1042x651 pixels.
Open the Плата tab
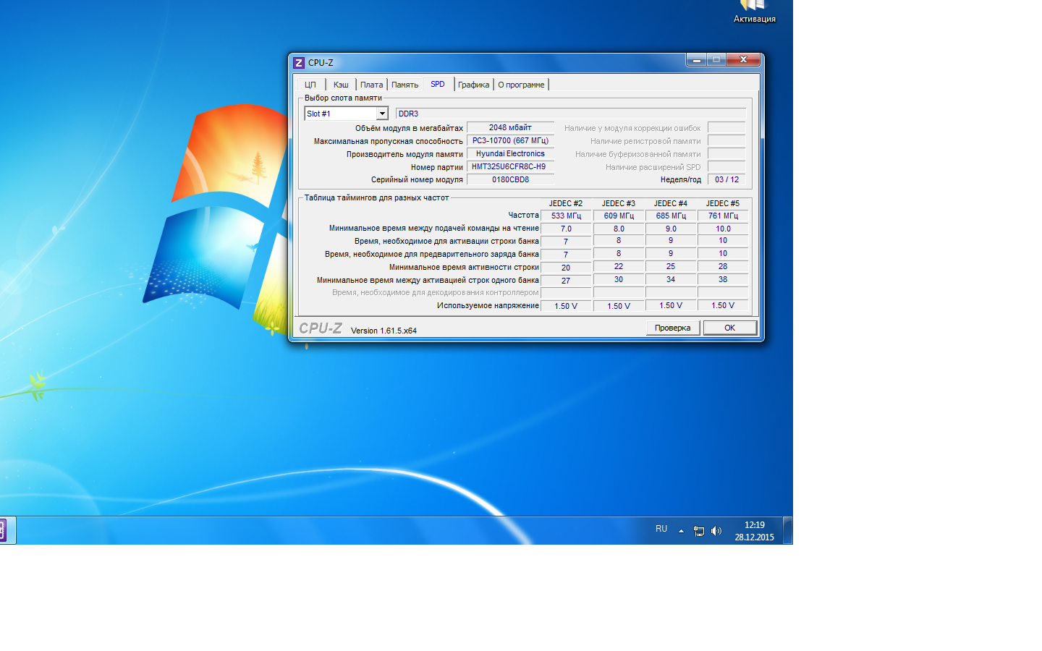point(371,85)
